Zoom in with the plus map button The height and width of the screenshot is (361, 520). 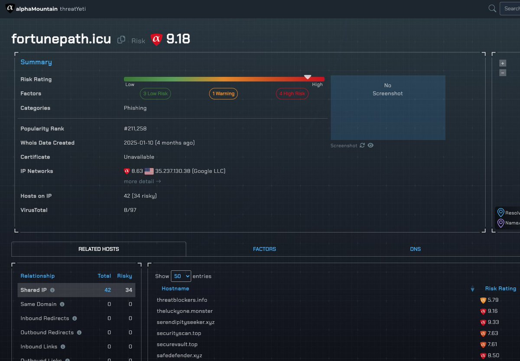pos(503,63)
